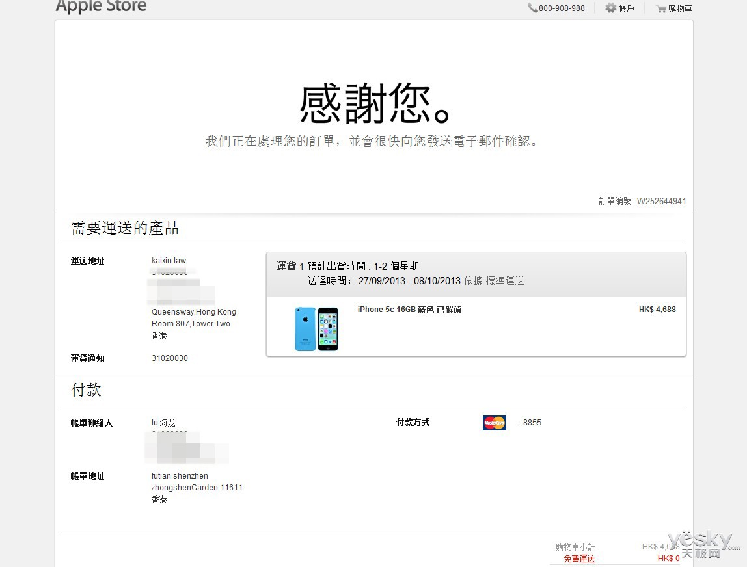Click the 運貨通知 label

click(87, 358)
